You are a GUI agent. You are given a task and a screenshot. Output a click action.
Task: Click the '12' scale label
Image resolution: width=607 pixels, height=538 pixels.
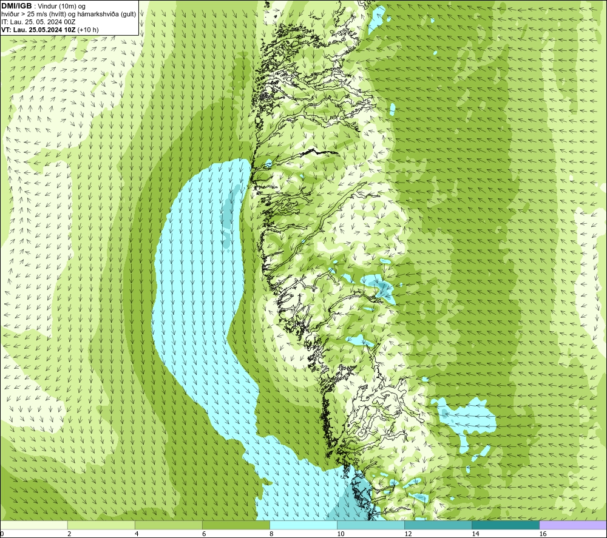click(x=408, y=534)
